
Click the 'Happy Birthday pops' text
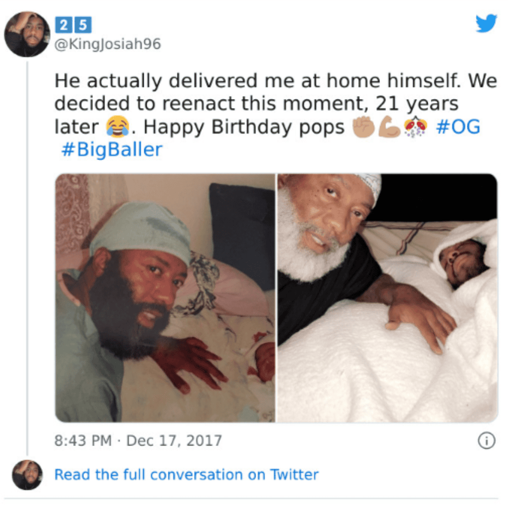[x=244, y=126]
